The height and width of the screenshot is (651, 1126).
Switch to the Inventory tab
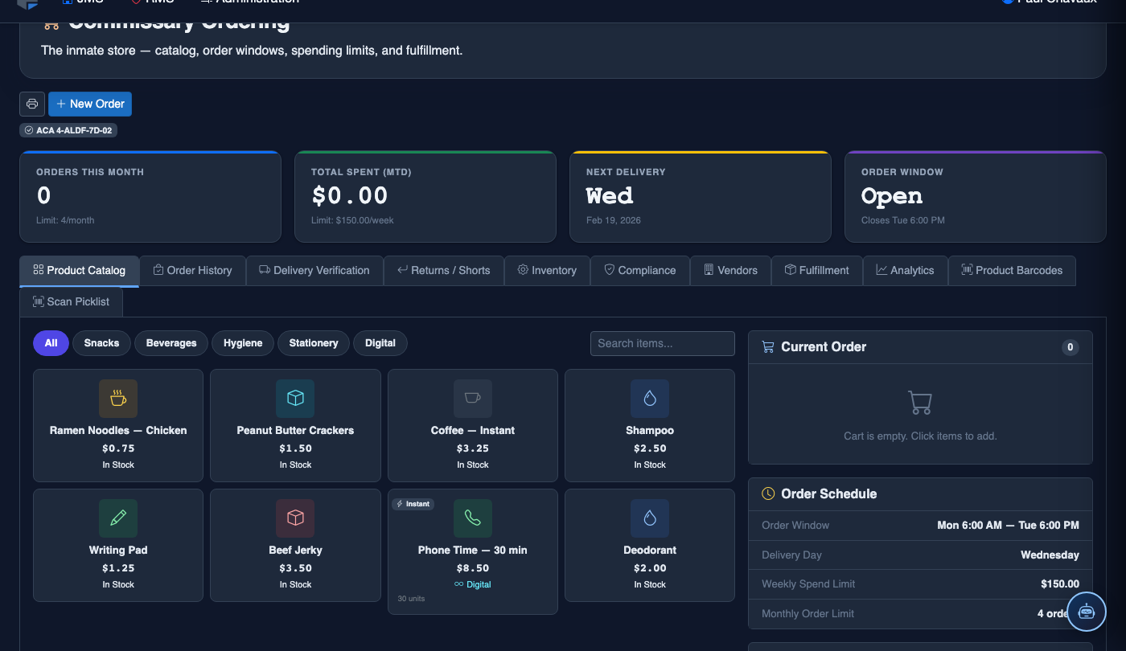tap(547, 270)
